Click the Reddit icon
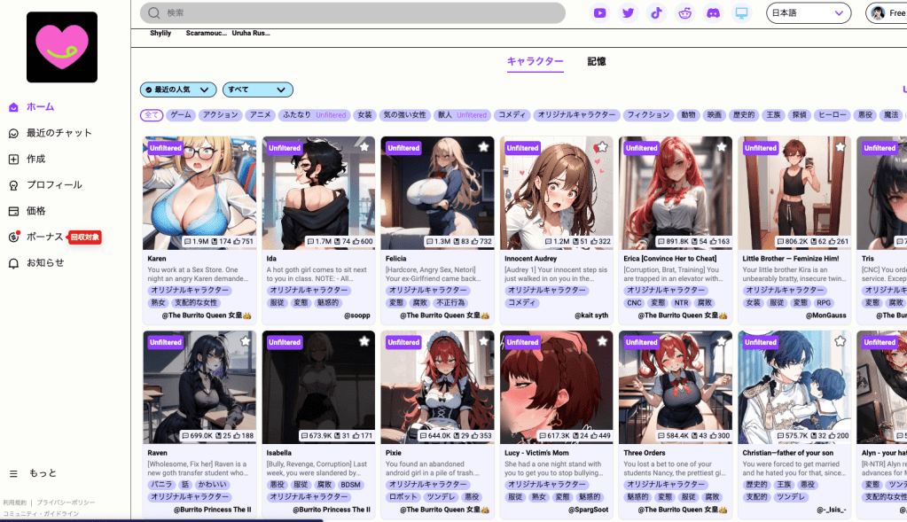Image resolution: width=907 pixels, height=522 pixels. (x=684, y=13)
